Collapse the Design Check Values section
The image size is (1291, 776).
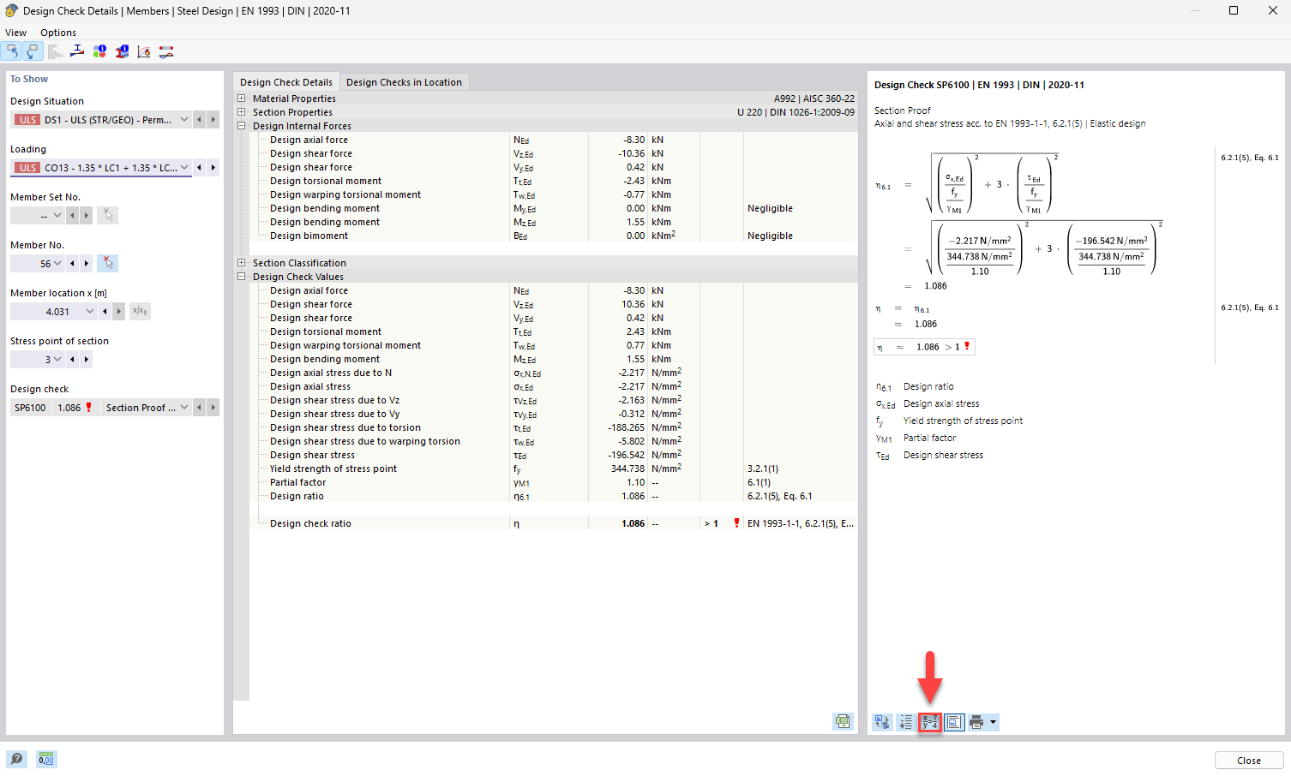242,276
